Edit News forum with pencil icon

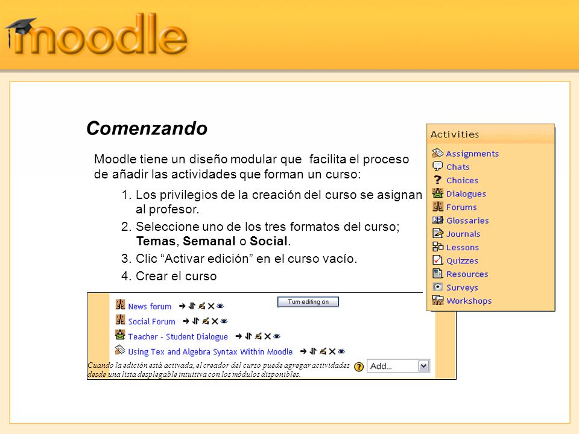click(x=201, y=306)
